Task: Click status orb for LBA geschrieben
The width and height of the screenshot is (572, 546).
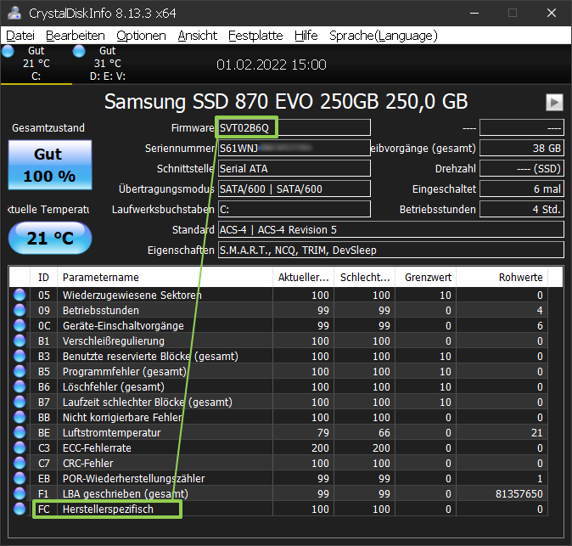Action: [20, 494]
